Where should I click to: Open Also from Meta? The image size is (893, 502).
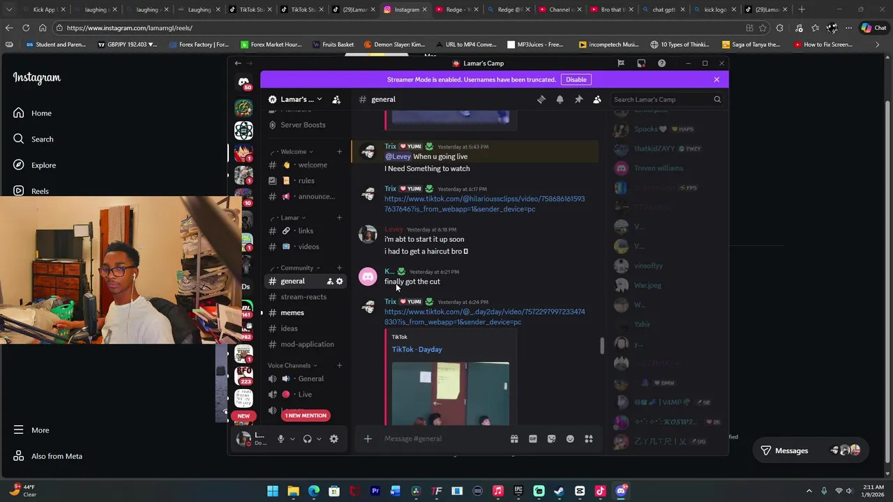coord(47,456)
